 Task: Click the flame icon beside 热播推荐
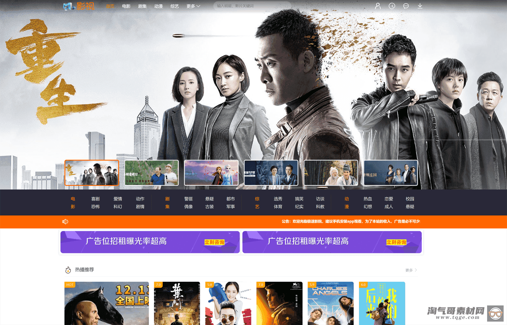coord(68,270)
